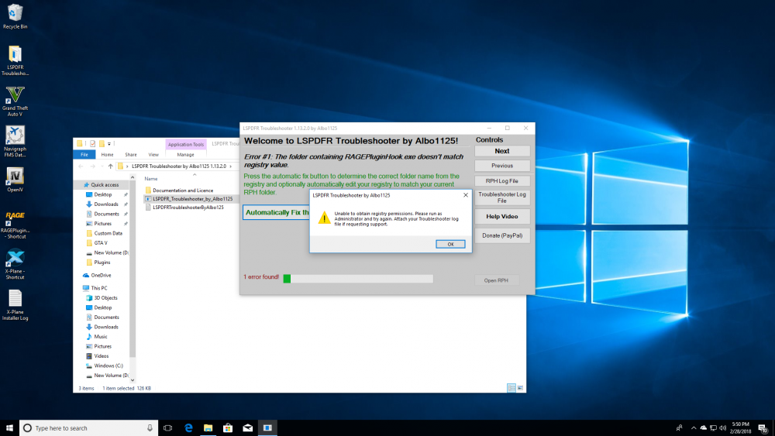Viewport: 775px width, 436px height.
Task: Open Music under This PC
Action: [100, 336]
